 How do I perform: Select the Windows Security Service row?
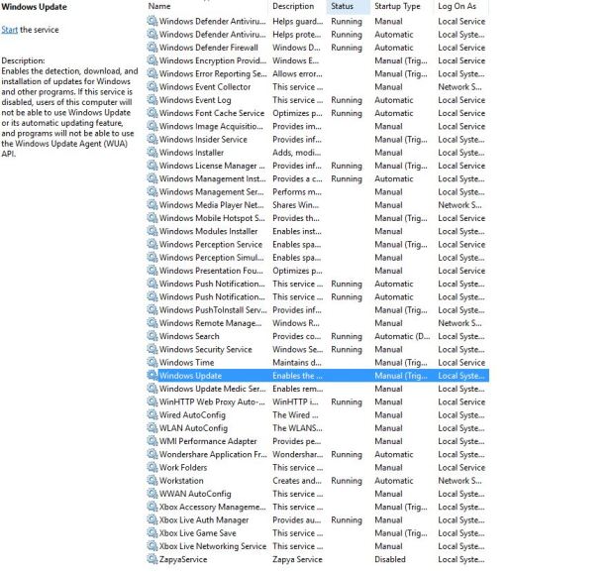(x=205, y=349)
